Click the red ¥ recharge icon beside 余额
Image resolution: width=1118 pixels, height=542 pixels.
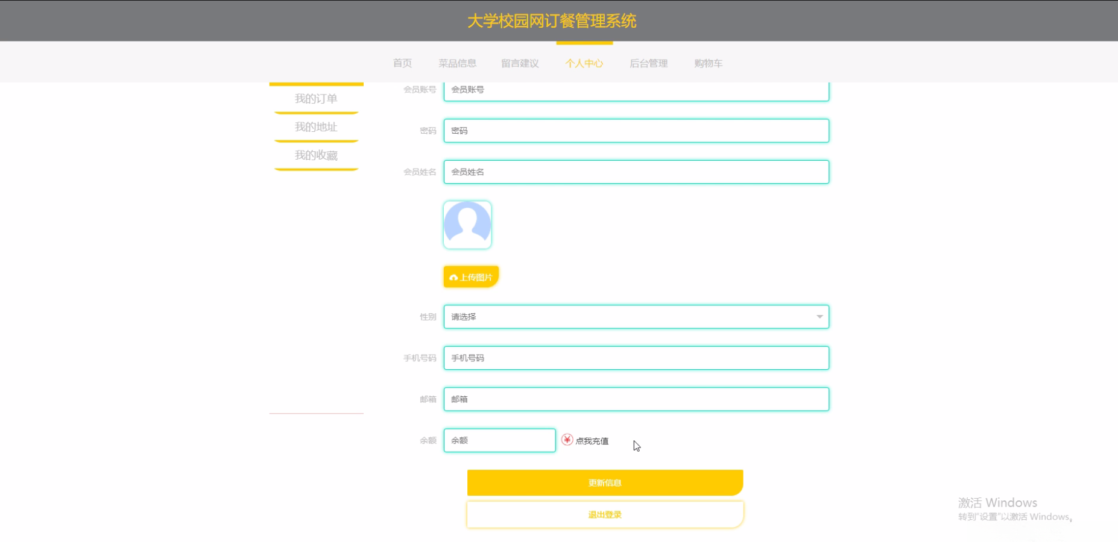567,440
